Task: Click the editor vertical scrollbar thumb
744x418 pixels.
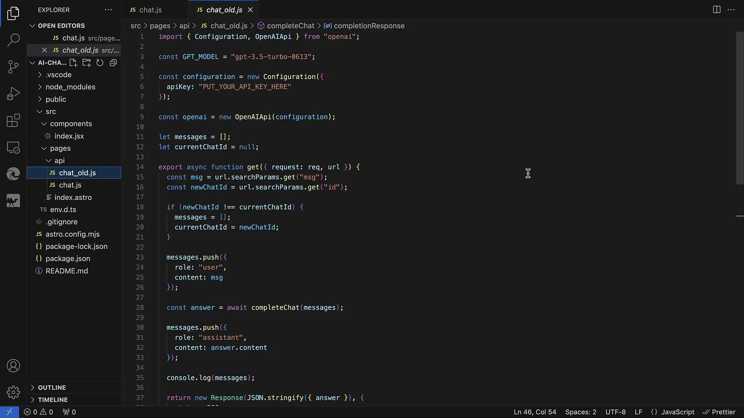Action: tap(740, 108)
